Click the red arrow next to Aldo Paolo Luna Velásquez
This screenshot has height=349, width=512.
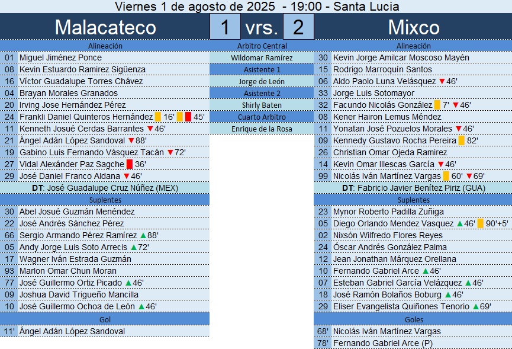tap(441, 81)
